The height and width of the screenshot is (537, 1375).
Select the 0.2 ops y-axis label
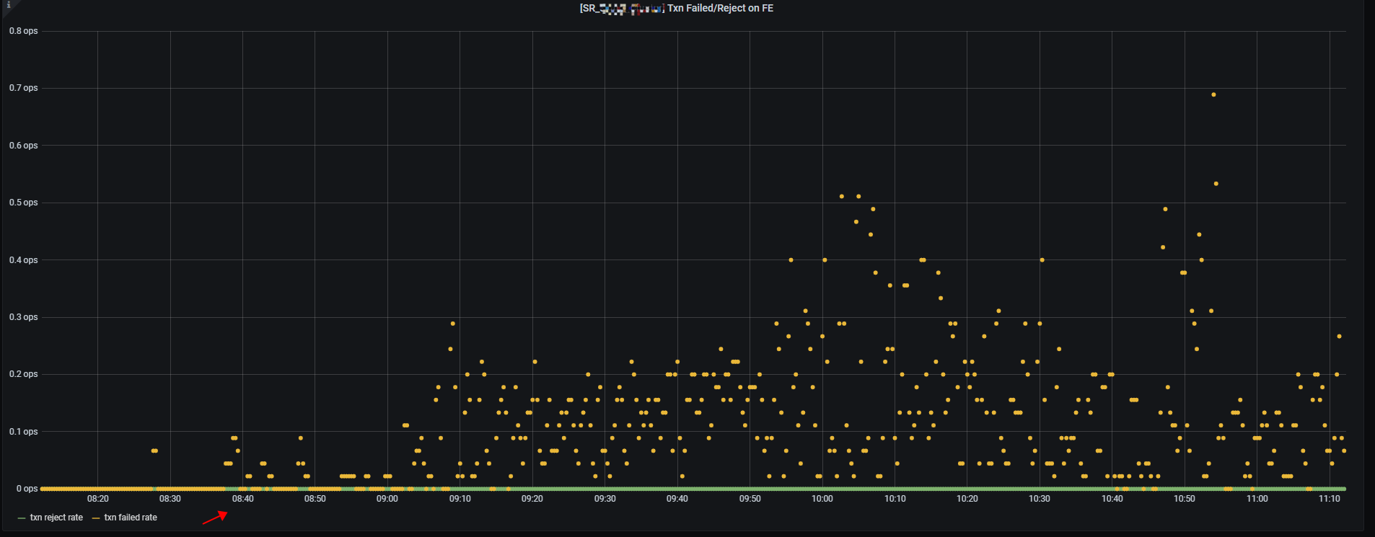[x=24, y=374]
